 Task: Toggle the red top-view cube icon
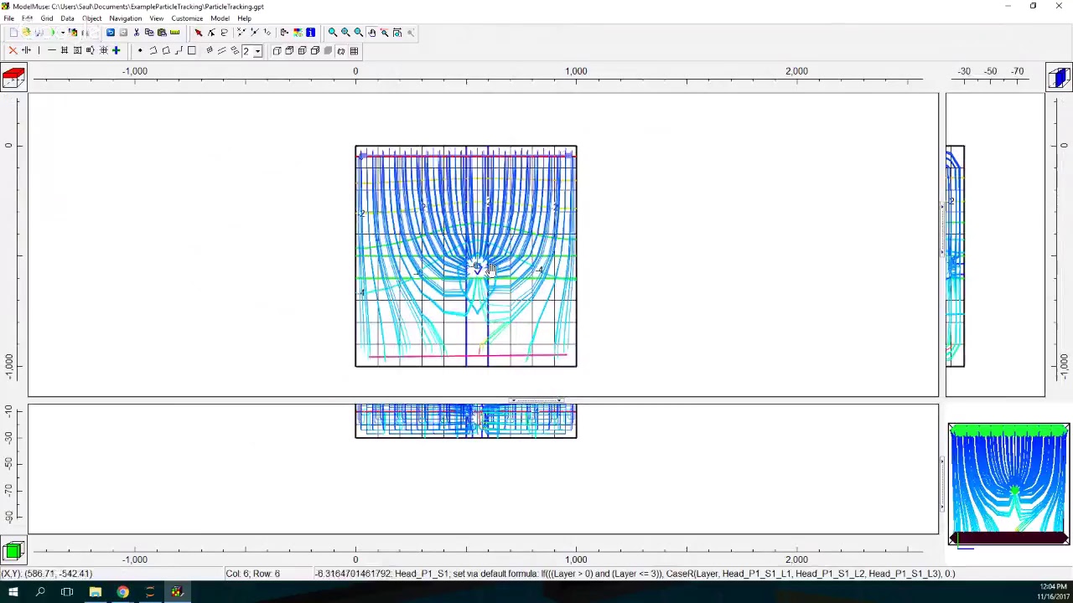[13, 77]
